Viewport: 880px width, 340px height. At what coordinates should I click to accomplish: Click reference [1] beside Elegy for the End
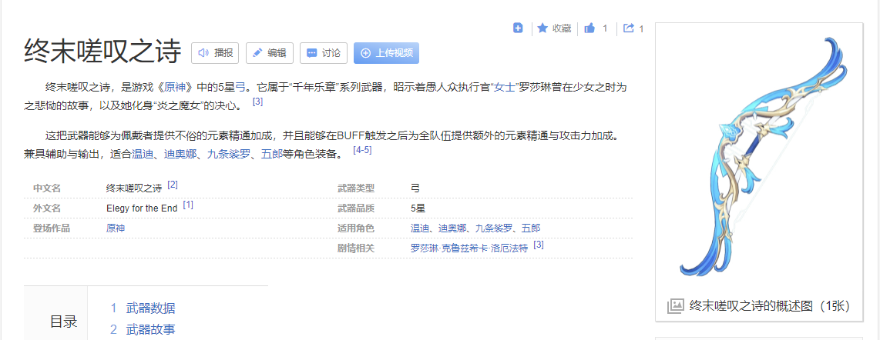(188, 205)
